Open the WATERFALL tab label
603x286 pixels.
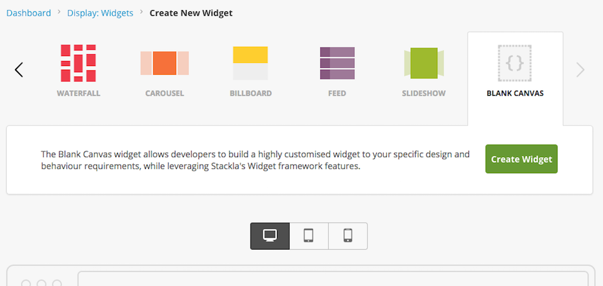click(79, 94)
